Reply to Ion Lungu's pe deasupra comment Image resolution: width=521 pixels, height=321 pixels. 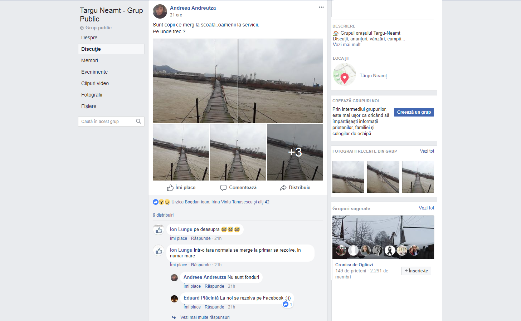coord(201,238)
